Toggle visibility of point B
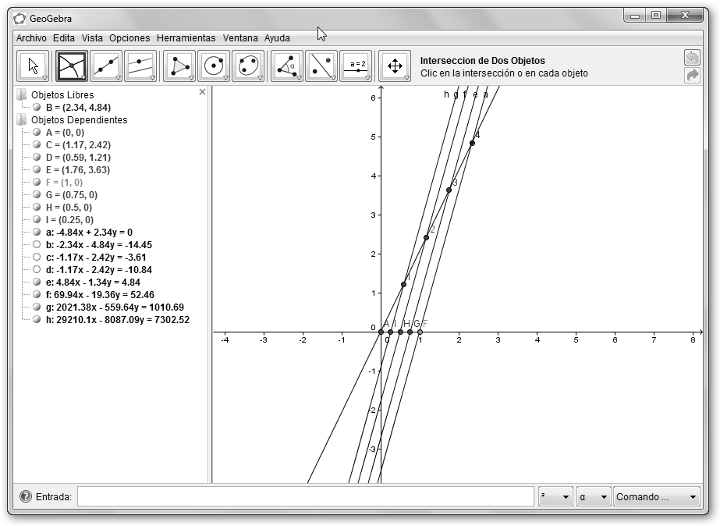 click(36, 108)
